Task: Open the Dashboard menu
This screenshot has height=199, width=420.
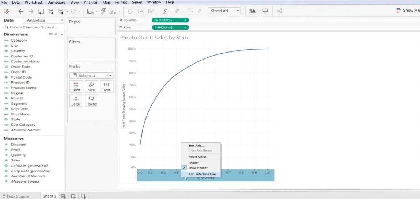Action: click(x=56, y=2)
